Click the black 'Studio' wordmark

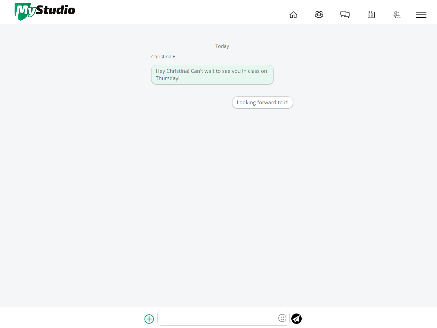55,10
